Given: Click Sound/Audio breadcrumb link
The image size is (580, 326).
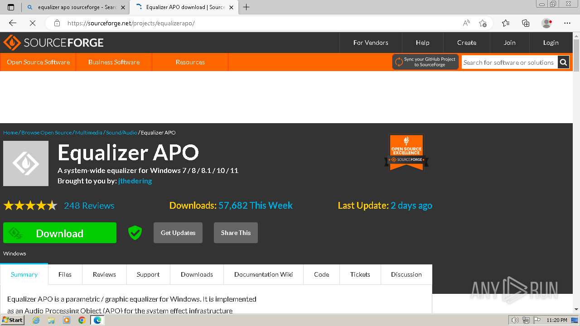Looking at the screenshot, I should tap(121, 133).
